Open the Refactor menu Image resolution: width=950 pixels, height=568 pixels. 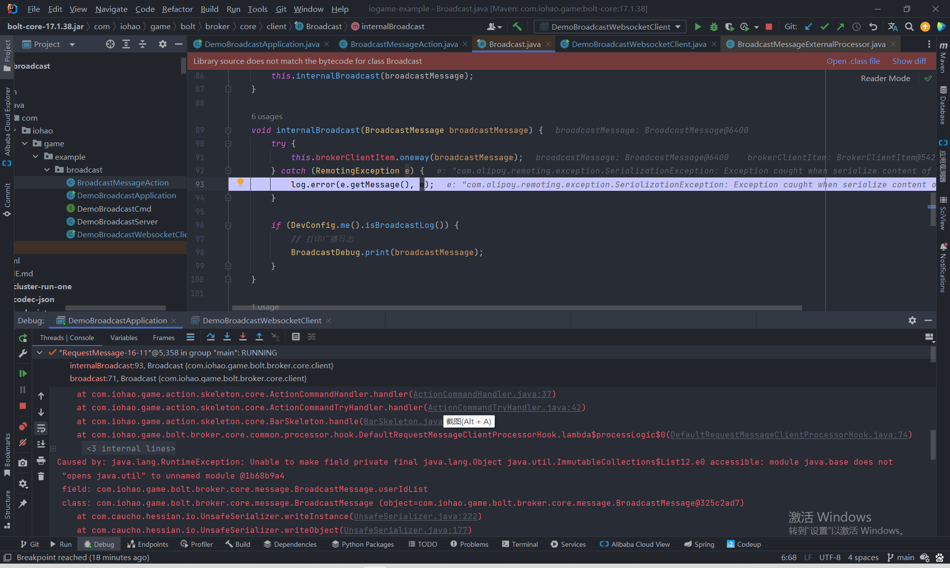pos(177,9)
